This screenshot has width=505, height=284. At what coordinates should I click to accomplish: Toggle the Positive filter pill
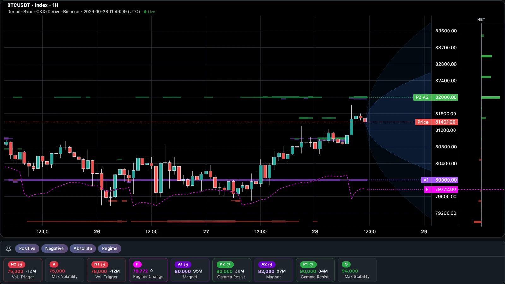coord(27,248)
